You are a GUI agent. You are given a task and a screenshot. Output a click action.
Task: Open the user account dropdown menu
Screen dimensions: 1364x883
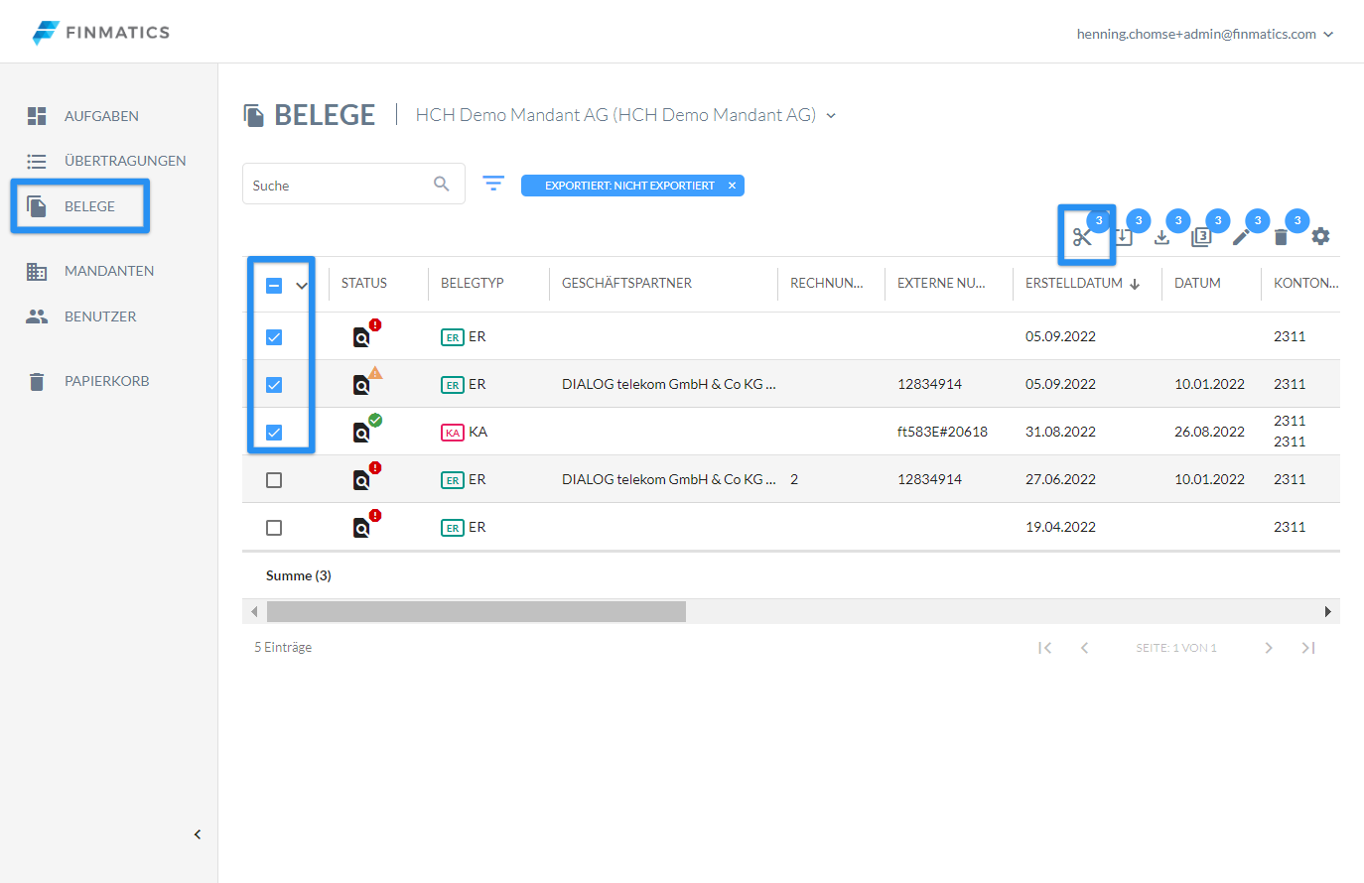pos(1328,34)
